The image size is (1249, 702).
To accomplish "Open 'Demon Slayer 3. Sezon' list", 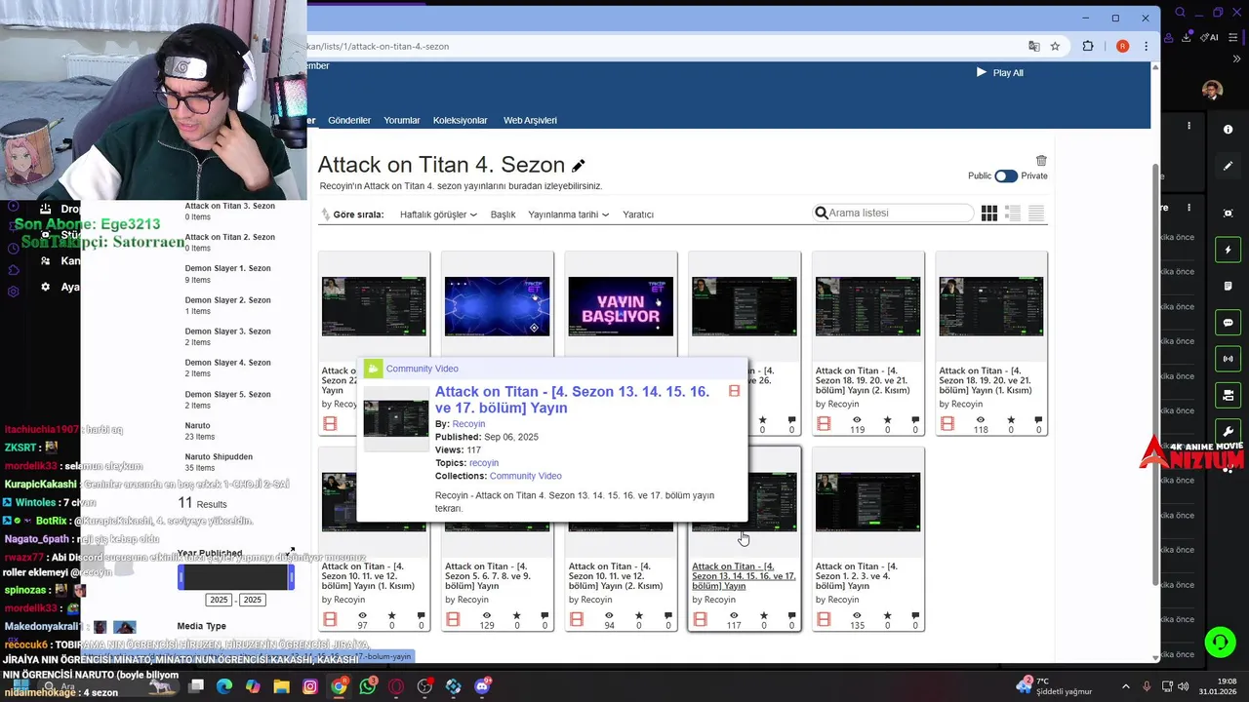I will 227,332.
